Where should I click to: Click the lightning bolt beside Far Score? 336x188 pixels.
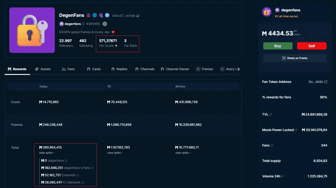pos(116,46)
